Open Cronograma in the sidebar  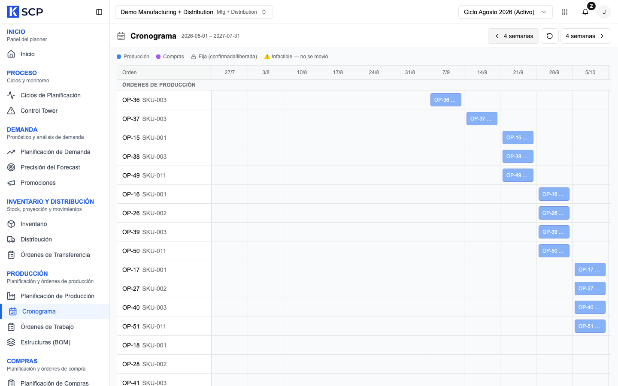pos(55,311)
